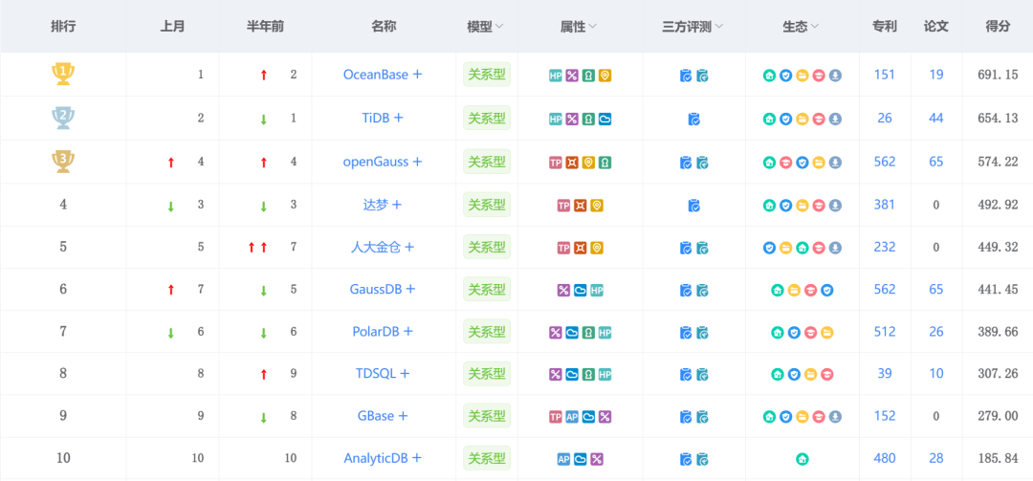Click the TP attribute icon in the openGauss row
This screenshot has width=1033, height=481.
coord(556,163)
